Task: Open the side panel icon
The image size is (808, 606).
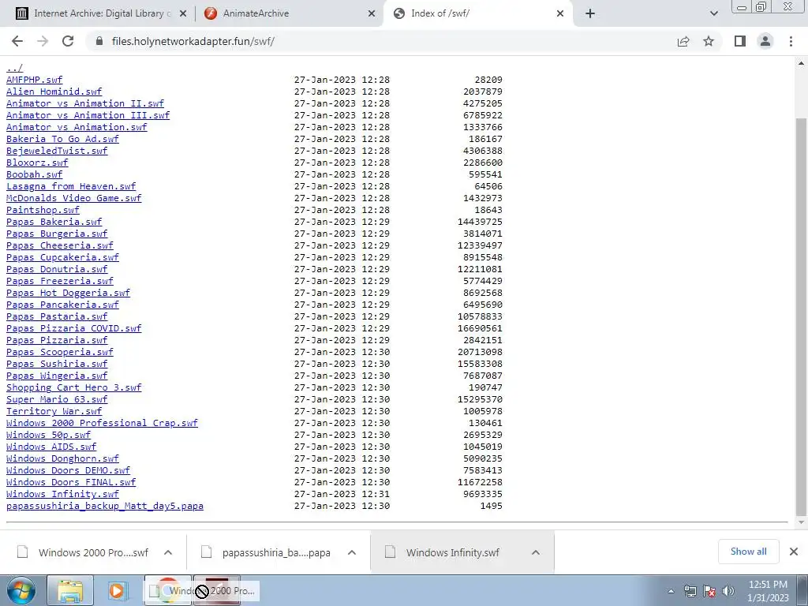Action: (740, 41)
